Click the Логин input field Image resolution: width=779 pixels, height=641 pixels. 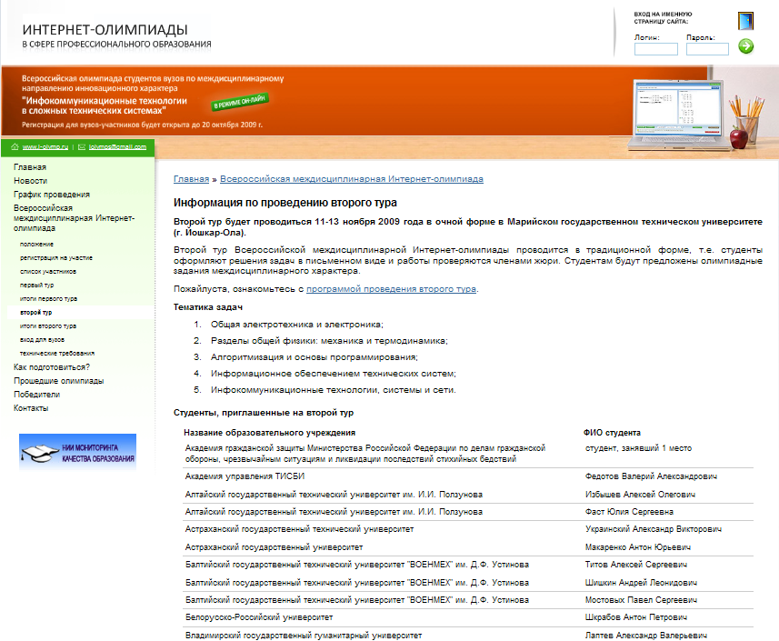click(x=655, y=49)
